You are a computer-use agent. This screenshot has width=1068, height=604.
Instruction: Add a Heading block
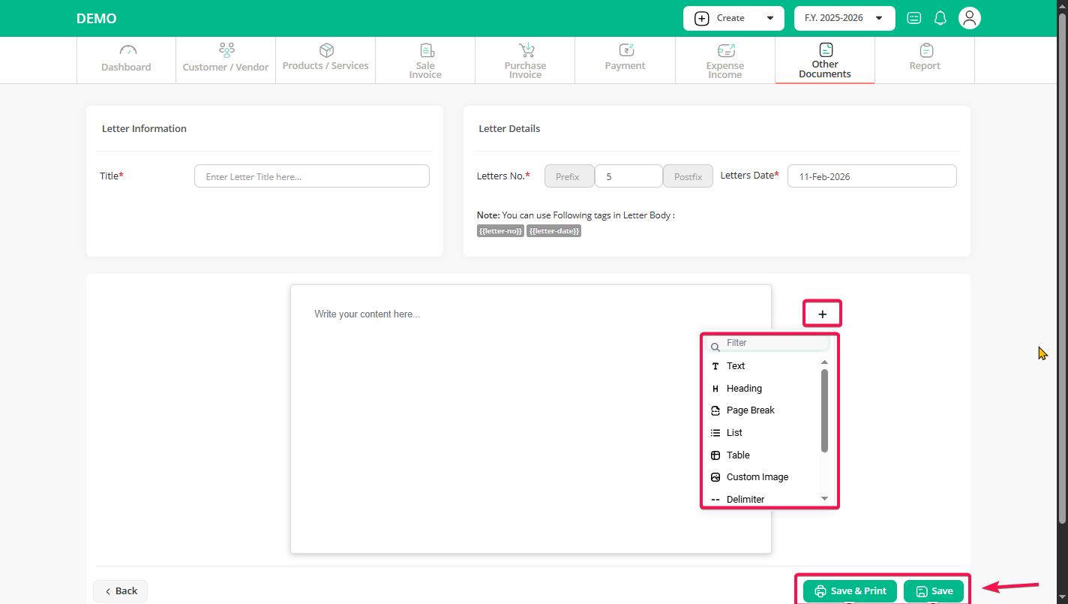743,389
